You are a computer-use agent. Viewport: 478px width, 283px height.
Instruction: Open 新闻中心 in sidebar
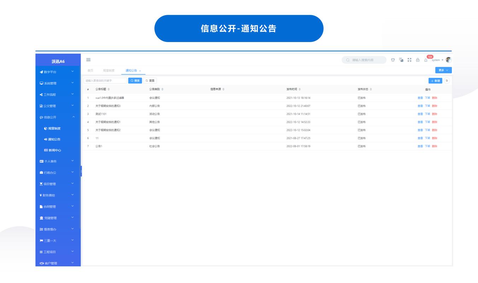point(58,150)
